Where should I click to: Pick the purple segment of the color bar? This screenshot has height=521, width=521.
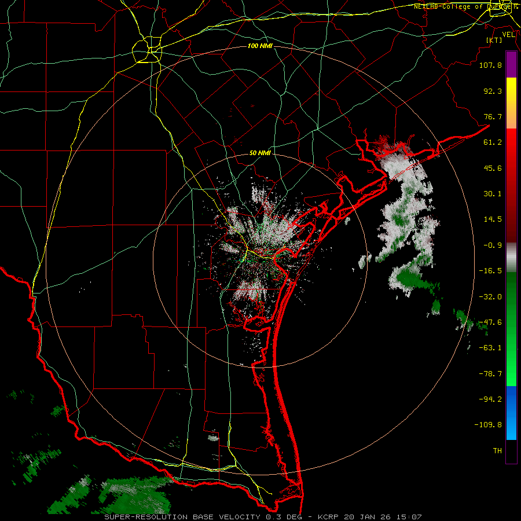coord(511,64)
